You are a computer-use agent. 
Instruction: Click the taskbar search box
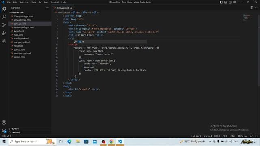[x=32, y=142]
